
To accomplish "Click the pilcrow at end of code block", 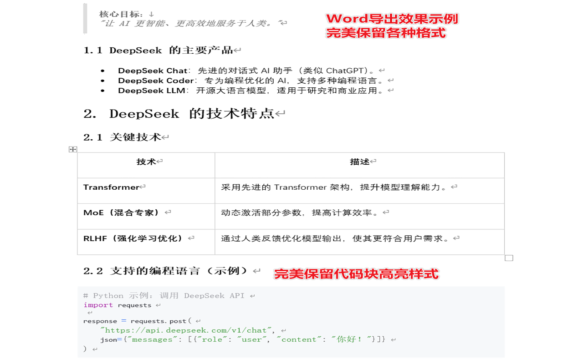I will 95,349.
